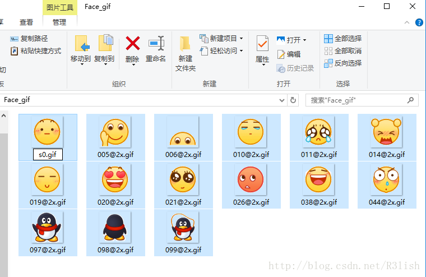Open the address bar history dropdown chevron
The image size is (426, 277).
282,100
